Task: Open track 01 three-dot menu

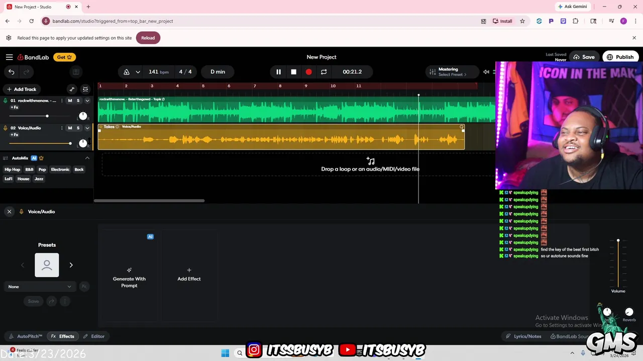Action: [62, 101]
